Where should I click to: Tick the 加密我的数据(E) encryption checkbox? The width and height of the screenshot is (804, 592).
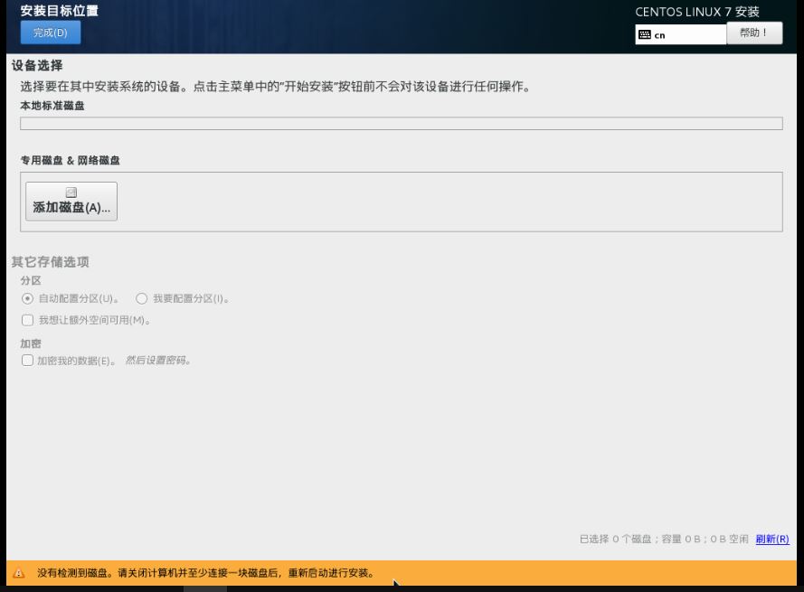click(x=28, y=361)
